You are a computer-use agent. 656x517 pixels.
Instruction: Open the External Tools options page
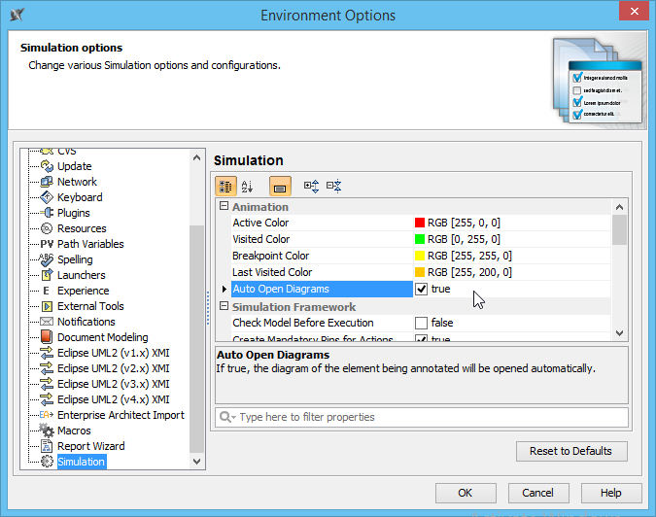(90, 306)
